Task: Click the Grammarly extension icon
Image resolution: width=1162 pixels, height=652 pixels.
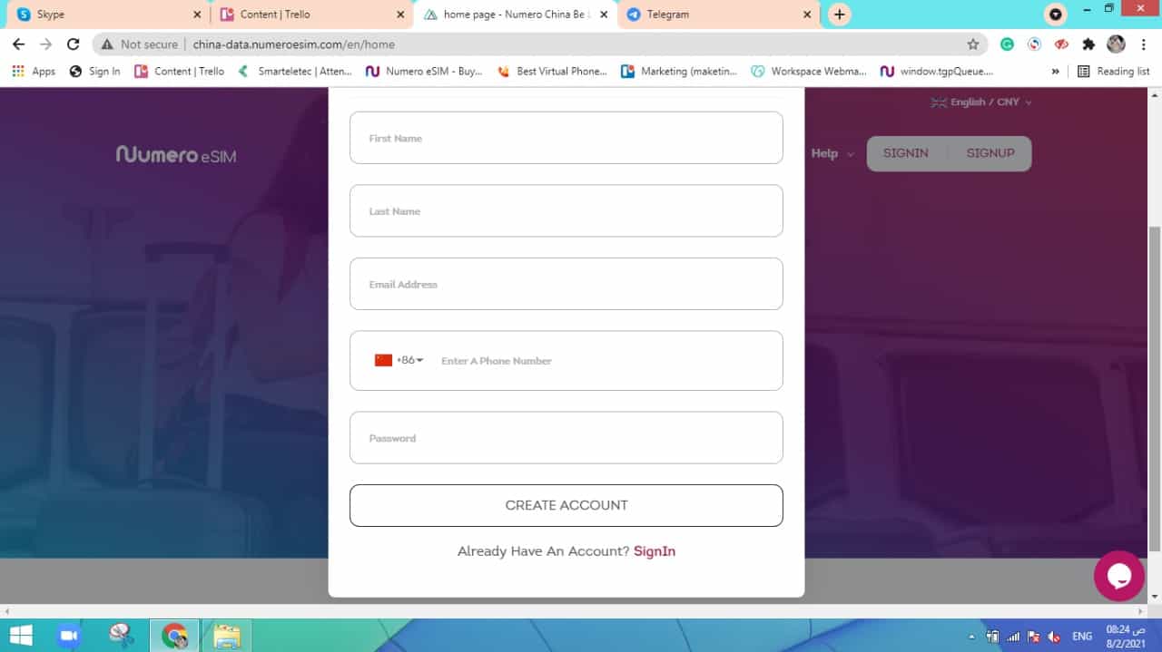Action: tap(1007, 44)
